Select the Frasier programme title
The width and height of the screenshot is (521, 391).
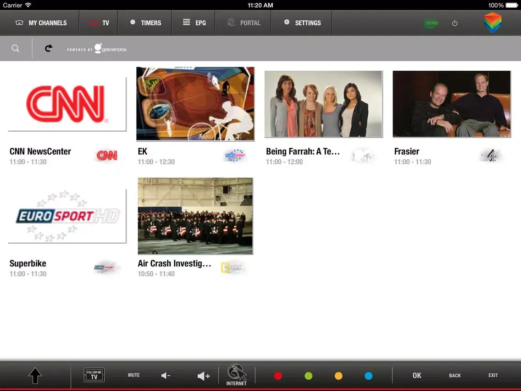tap(407, 151)
